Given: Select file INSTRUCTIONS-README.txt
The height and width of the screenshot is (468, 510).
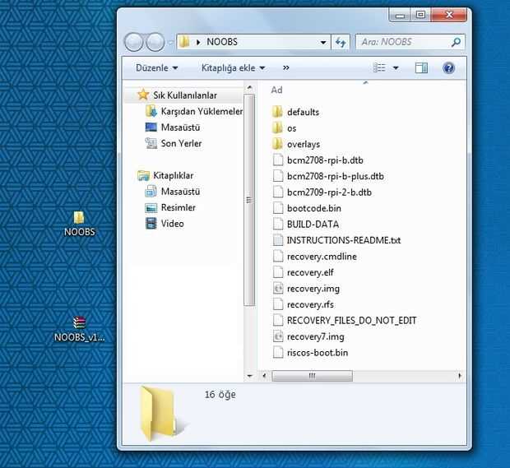Looking at the screenshot, I should 344,240.
